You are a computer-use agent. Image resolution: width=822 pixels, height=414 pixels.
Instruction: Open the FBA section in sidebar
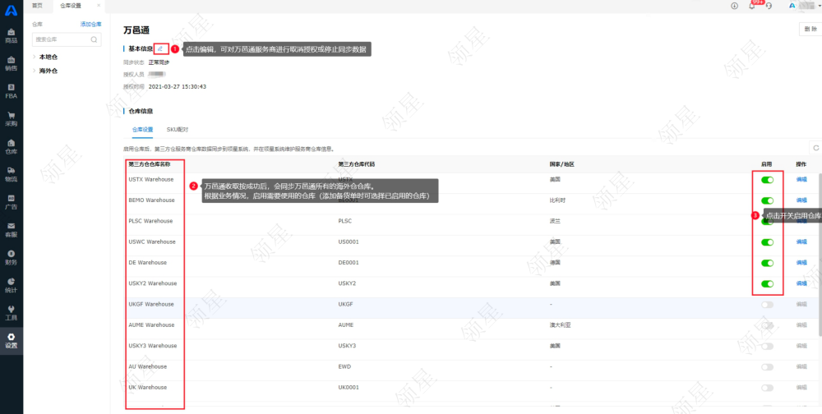click(12, 90)
